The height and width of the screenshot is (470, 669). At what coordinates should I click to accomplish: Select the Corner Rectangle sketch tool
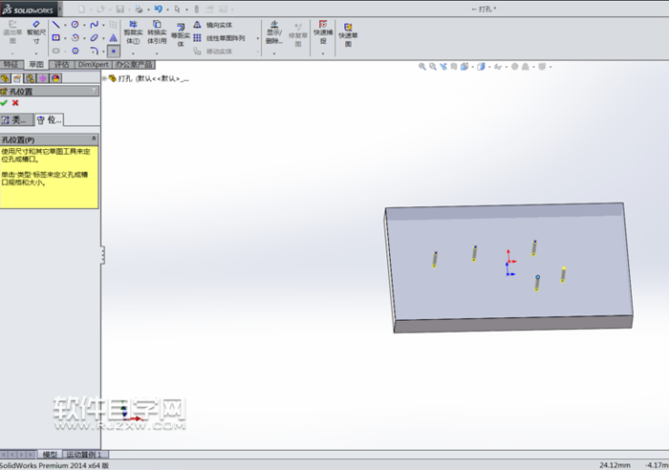[x=55, y=38]
